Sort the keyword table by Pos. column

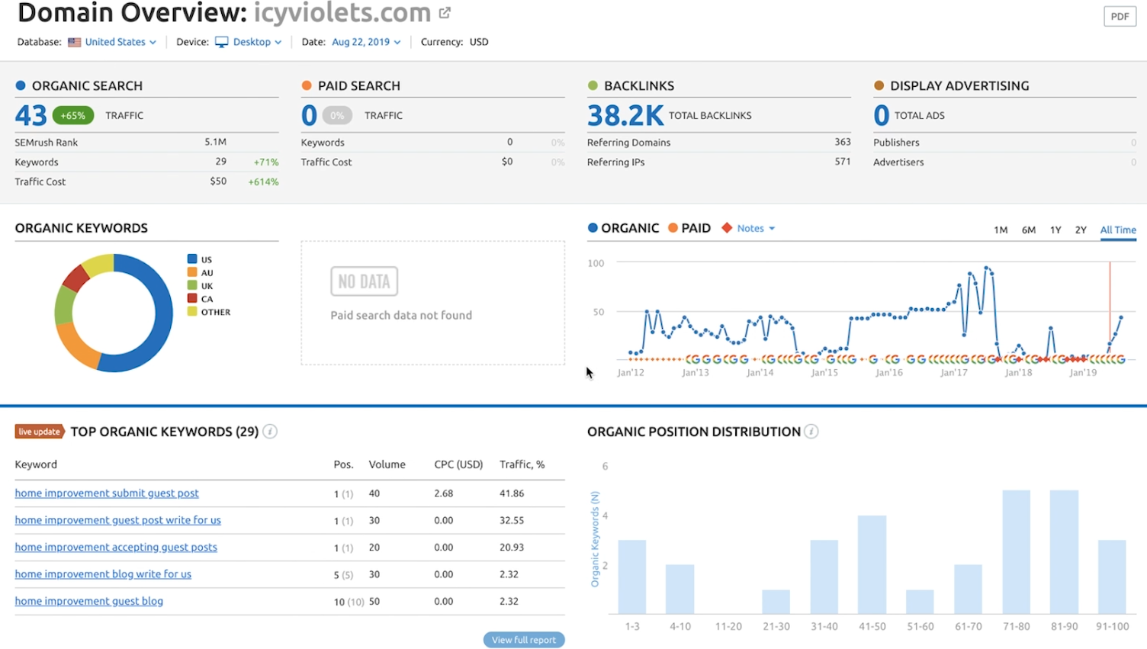tap(343, 464)
